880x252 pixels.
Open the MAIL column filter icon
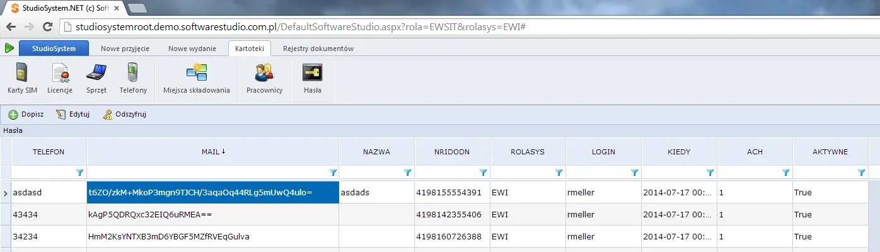(x=333, y=172)
